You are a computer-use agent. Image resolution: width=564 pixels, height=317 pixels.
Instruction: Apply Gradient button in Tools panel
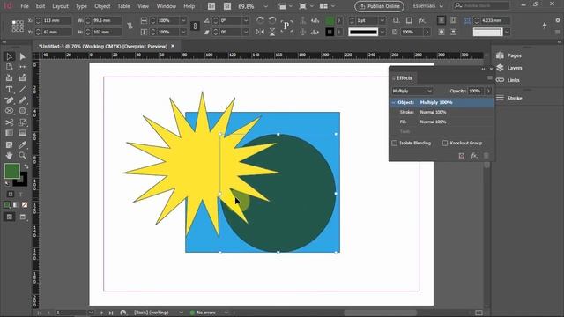[x=16, y=205]
